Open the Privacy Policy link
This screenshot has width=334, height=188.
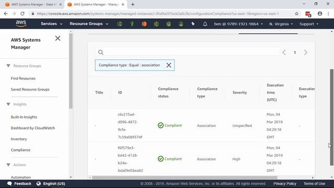[x=285, y=183]
